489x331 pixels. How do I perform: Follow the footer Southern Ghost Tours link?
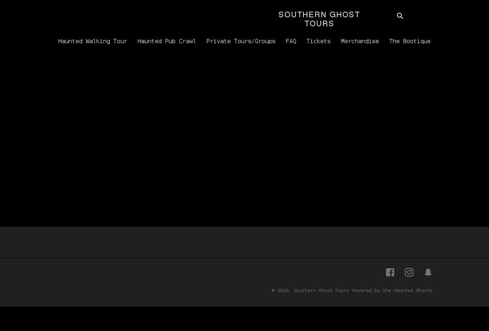[321, 291]
